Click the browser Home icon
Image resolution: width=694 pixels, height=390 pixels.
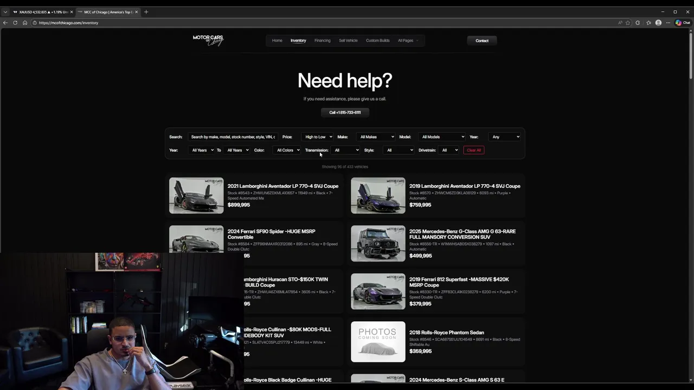pyautogui.click(x=25, y=23)
